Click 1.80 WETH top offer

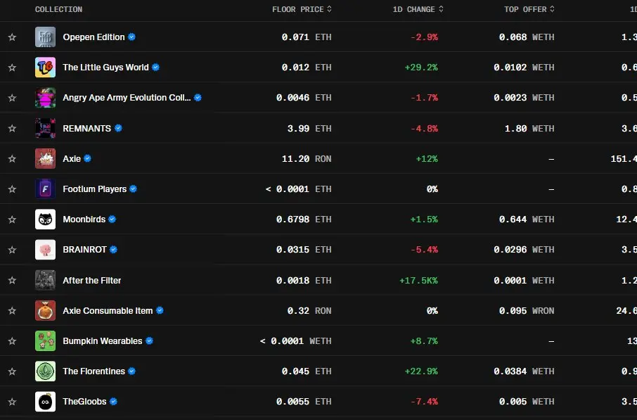(x=529, y=129)
